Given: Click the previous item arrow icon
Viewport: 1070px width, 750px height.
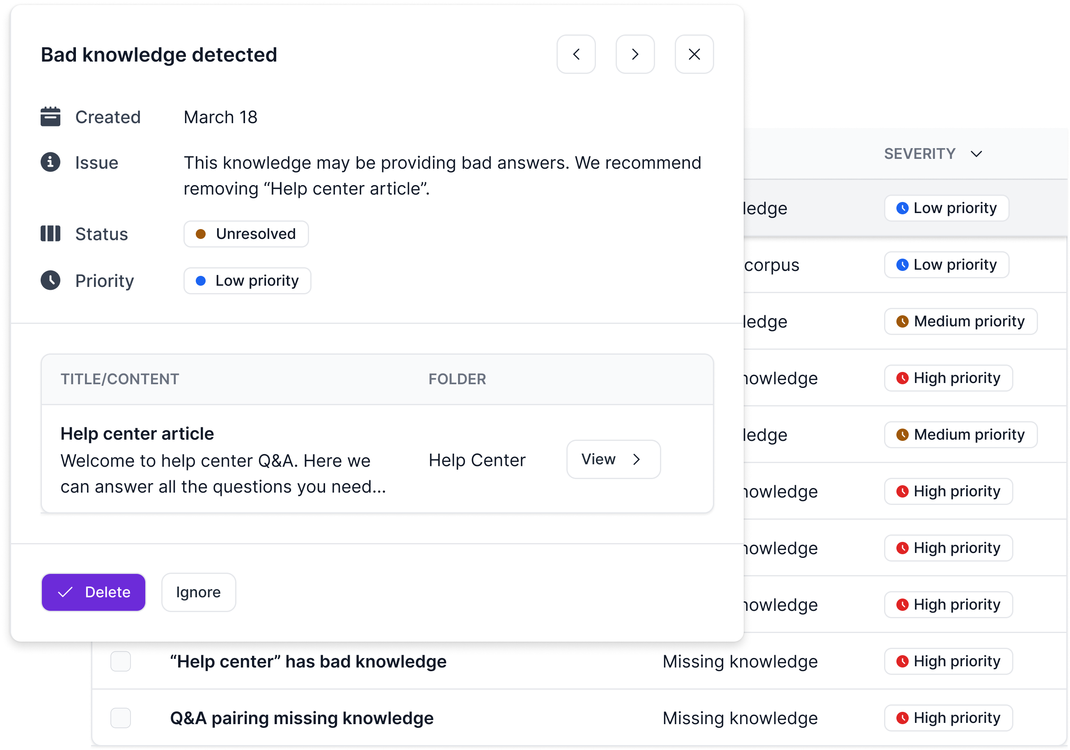Looking at the screenshot, I should pos(576,54).
